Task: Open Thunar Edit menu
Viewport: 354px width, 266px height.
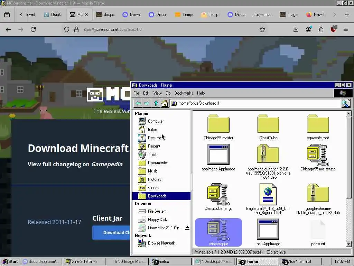Action: click(x=146, y=93)
